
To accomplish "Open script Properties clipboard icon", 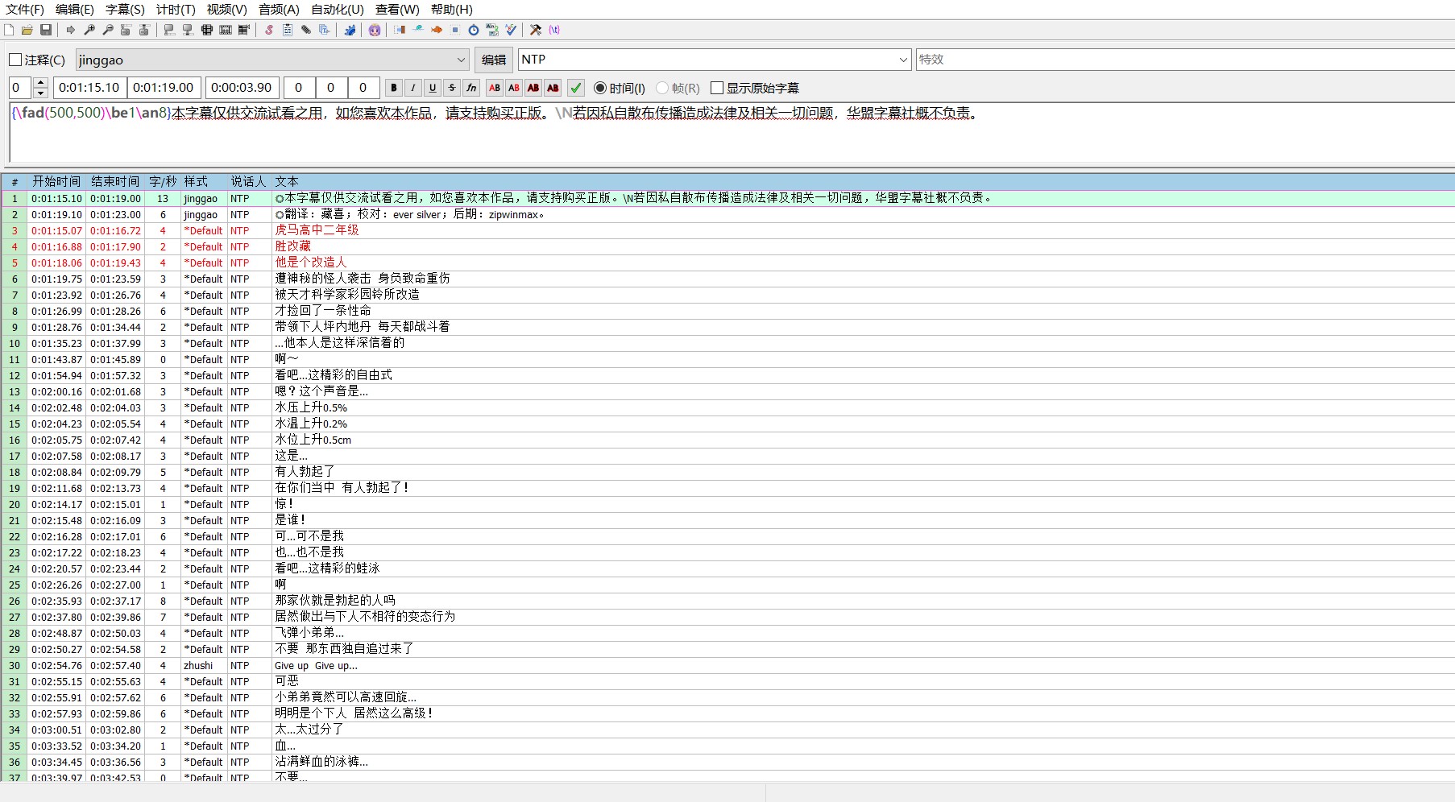I will point(288,30).
